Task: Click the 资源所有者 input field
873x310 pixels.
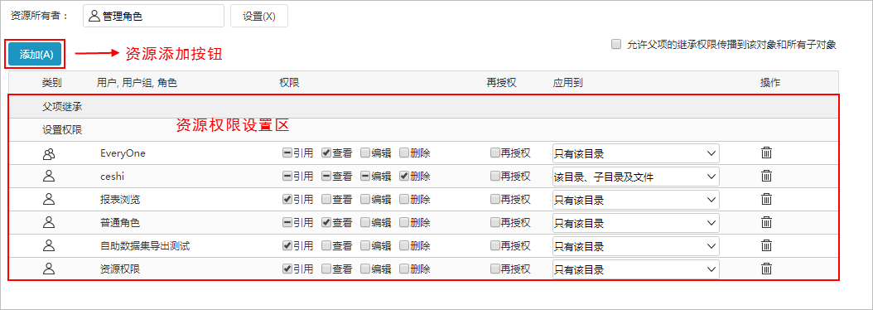Action: pos(154,17)
